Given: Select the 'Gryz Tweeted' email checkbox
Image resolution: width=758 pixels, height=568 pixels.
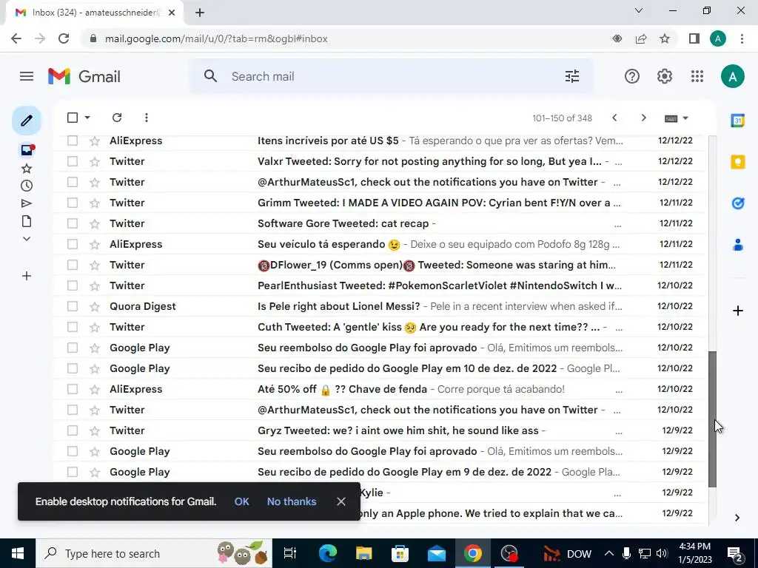Looking at the screenshot, I should pyautogui.click(x=73, y=430).
